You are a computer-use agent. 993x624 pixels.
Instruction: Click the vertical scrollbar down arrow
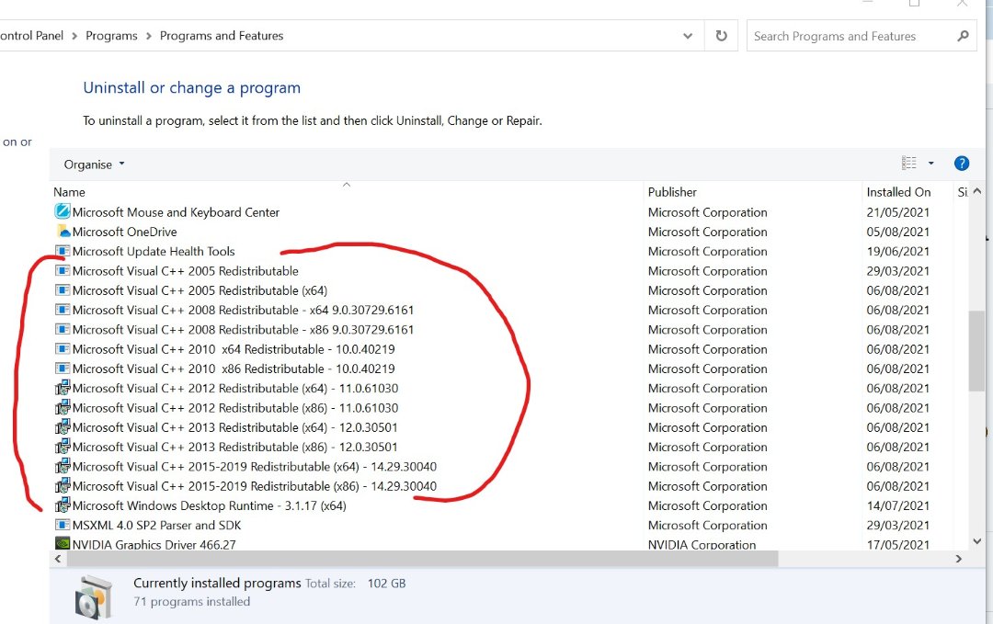coord(977,541)
